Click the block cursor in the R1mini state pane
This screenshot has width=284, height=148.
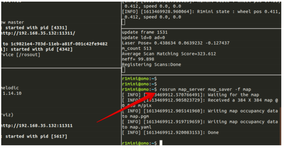(123, 22)
